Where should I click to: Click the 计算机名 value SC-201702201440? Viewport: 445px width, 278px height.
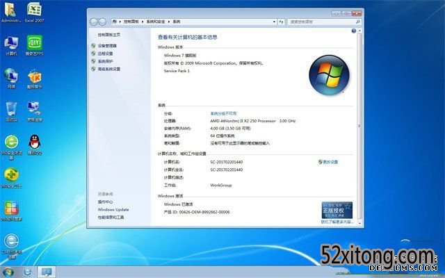pos(227,162)
